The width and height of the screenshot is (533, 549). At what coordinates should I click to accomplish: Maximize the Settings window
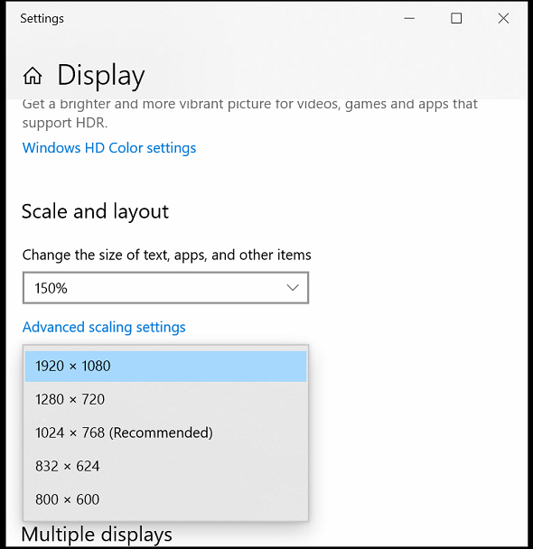[456, 18]
